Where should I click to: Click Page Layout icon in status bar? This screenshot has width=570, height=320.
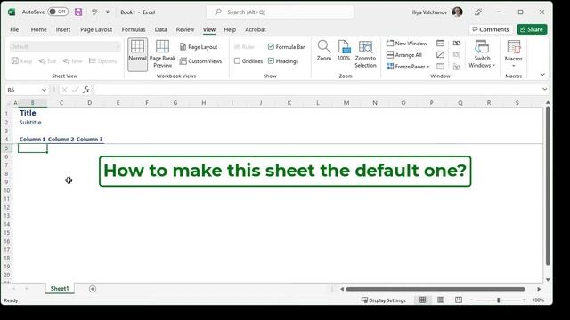441,300
